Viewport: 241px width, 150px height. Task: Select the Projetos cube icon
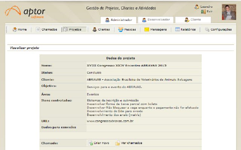66,29
